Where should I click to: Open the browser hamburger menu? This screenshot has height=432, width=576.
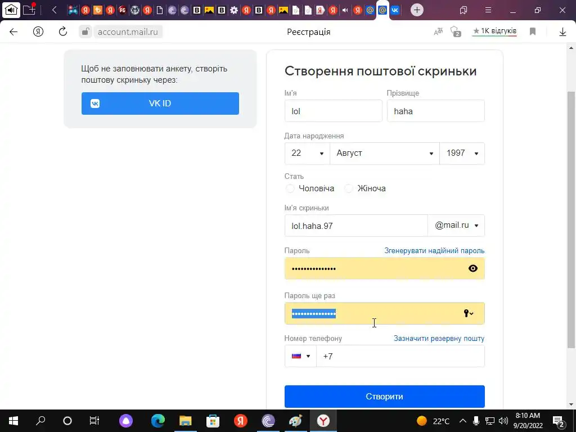click(x=488, y=10)
